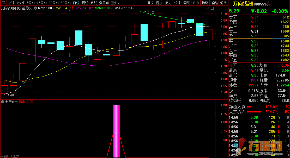Expand the 七月追击 indicator dropdown arrow
The height and width of the screenshot is (158, 290).
click(3, 102)
